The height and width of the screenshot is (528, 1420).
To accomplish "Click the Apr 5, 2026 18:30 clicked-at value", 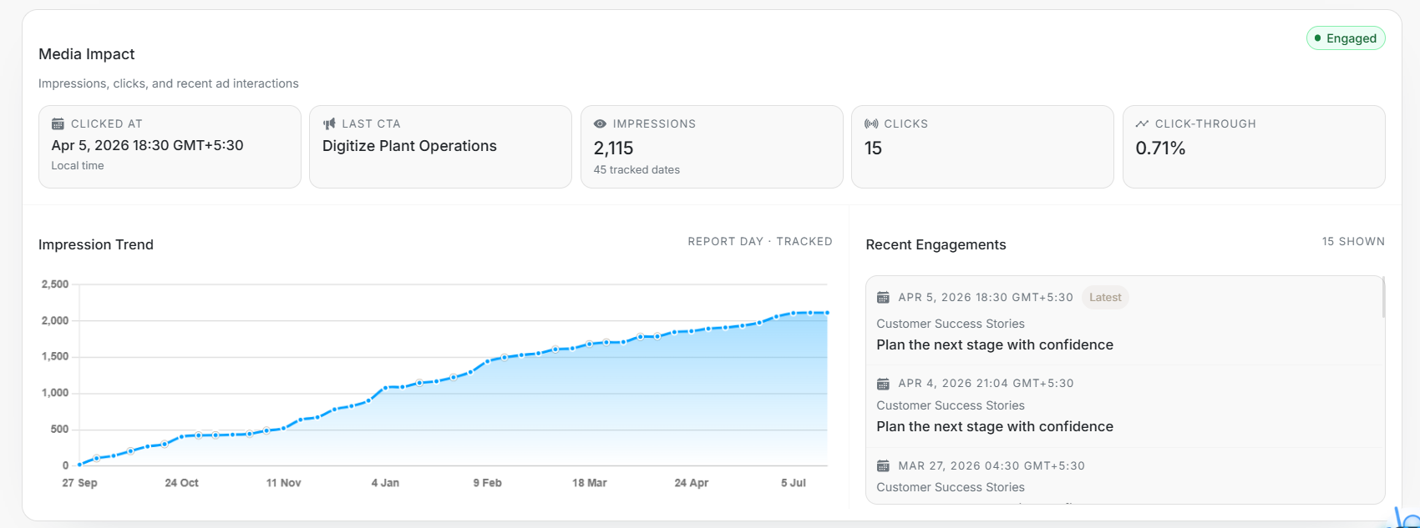I will [147, 145].
